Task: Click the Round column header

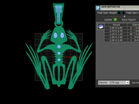Action: click(116, 25)
